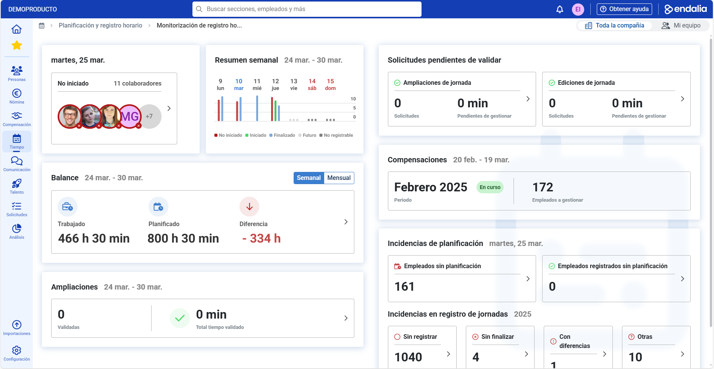
Task: Select Tuesday 10 mar in weekly summary
Action: [x=239, y=84]
